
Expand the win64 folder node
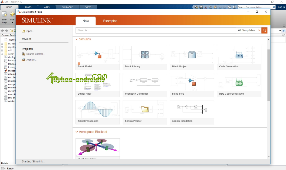(x=2, y=54)
